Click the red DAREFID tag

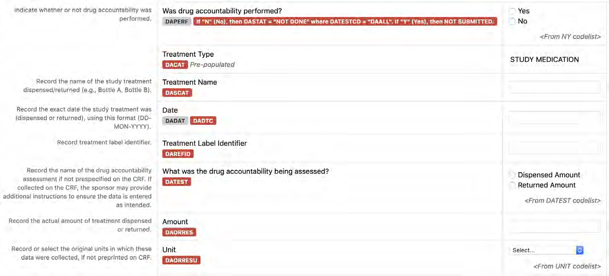click(178, 154)
